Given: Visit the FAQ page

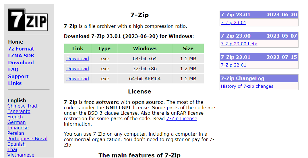Looking at the screenshot, I should [x=13, y=69].
